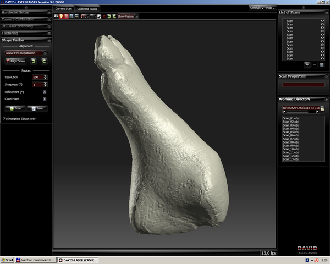Toggle the Close Holes checkbox
The height and width of the screenshot is (264, 330).
[45, 98]
